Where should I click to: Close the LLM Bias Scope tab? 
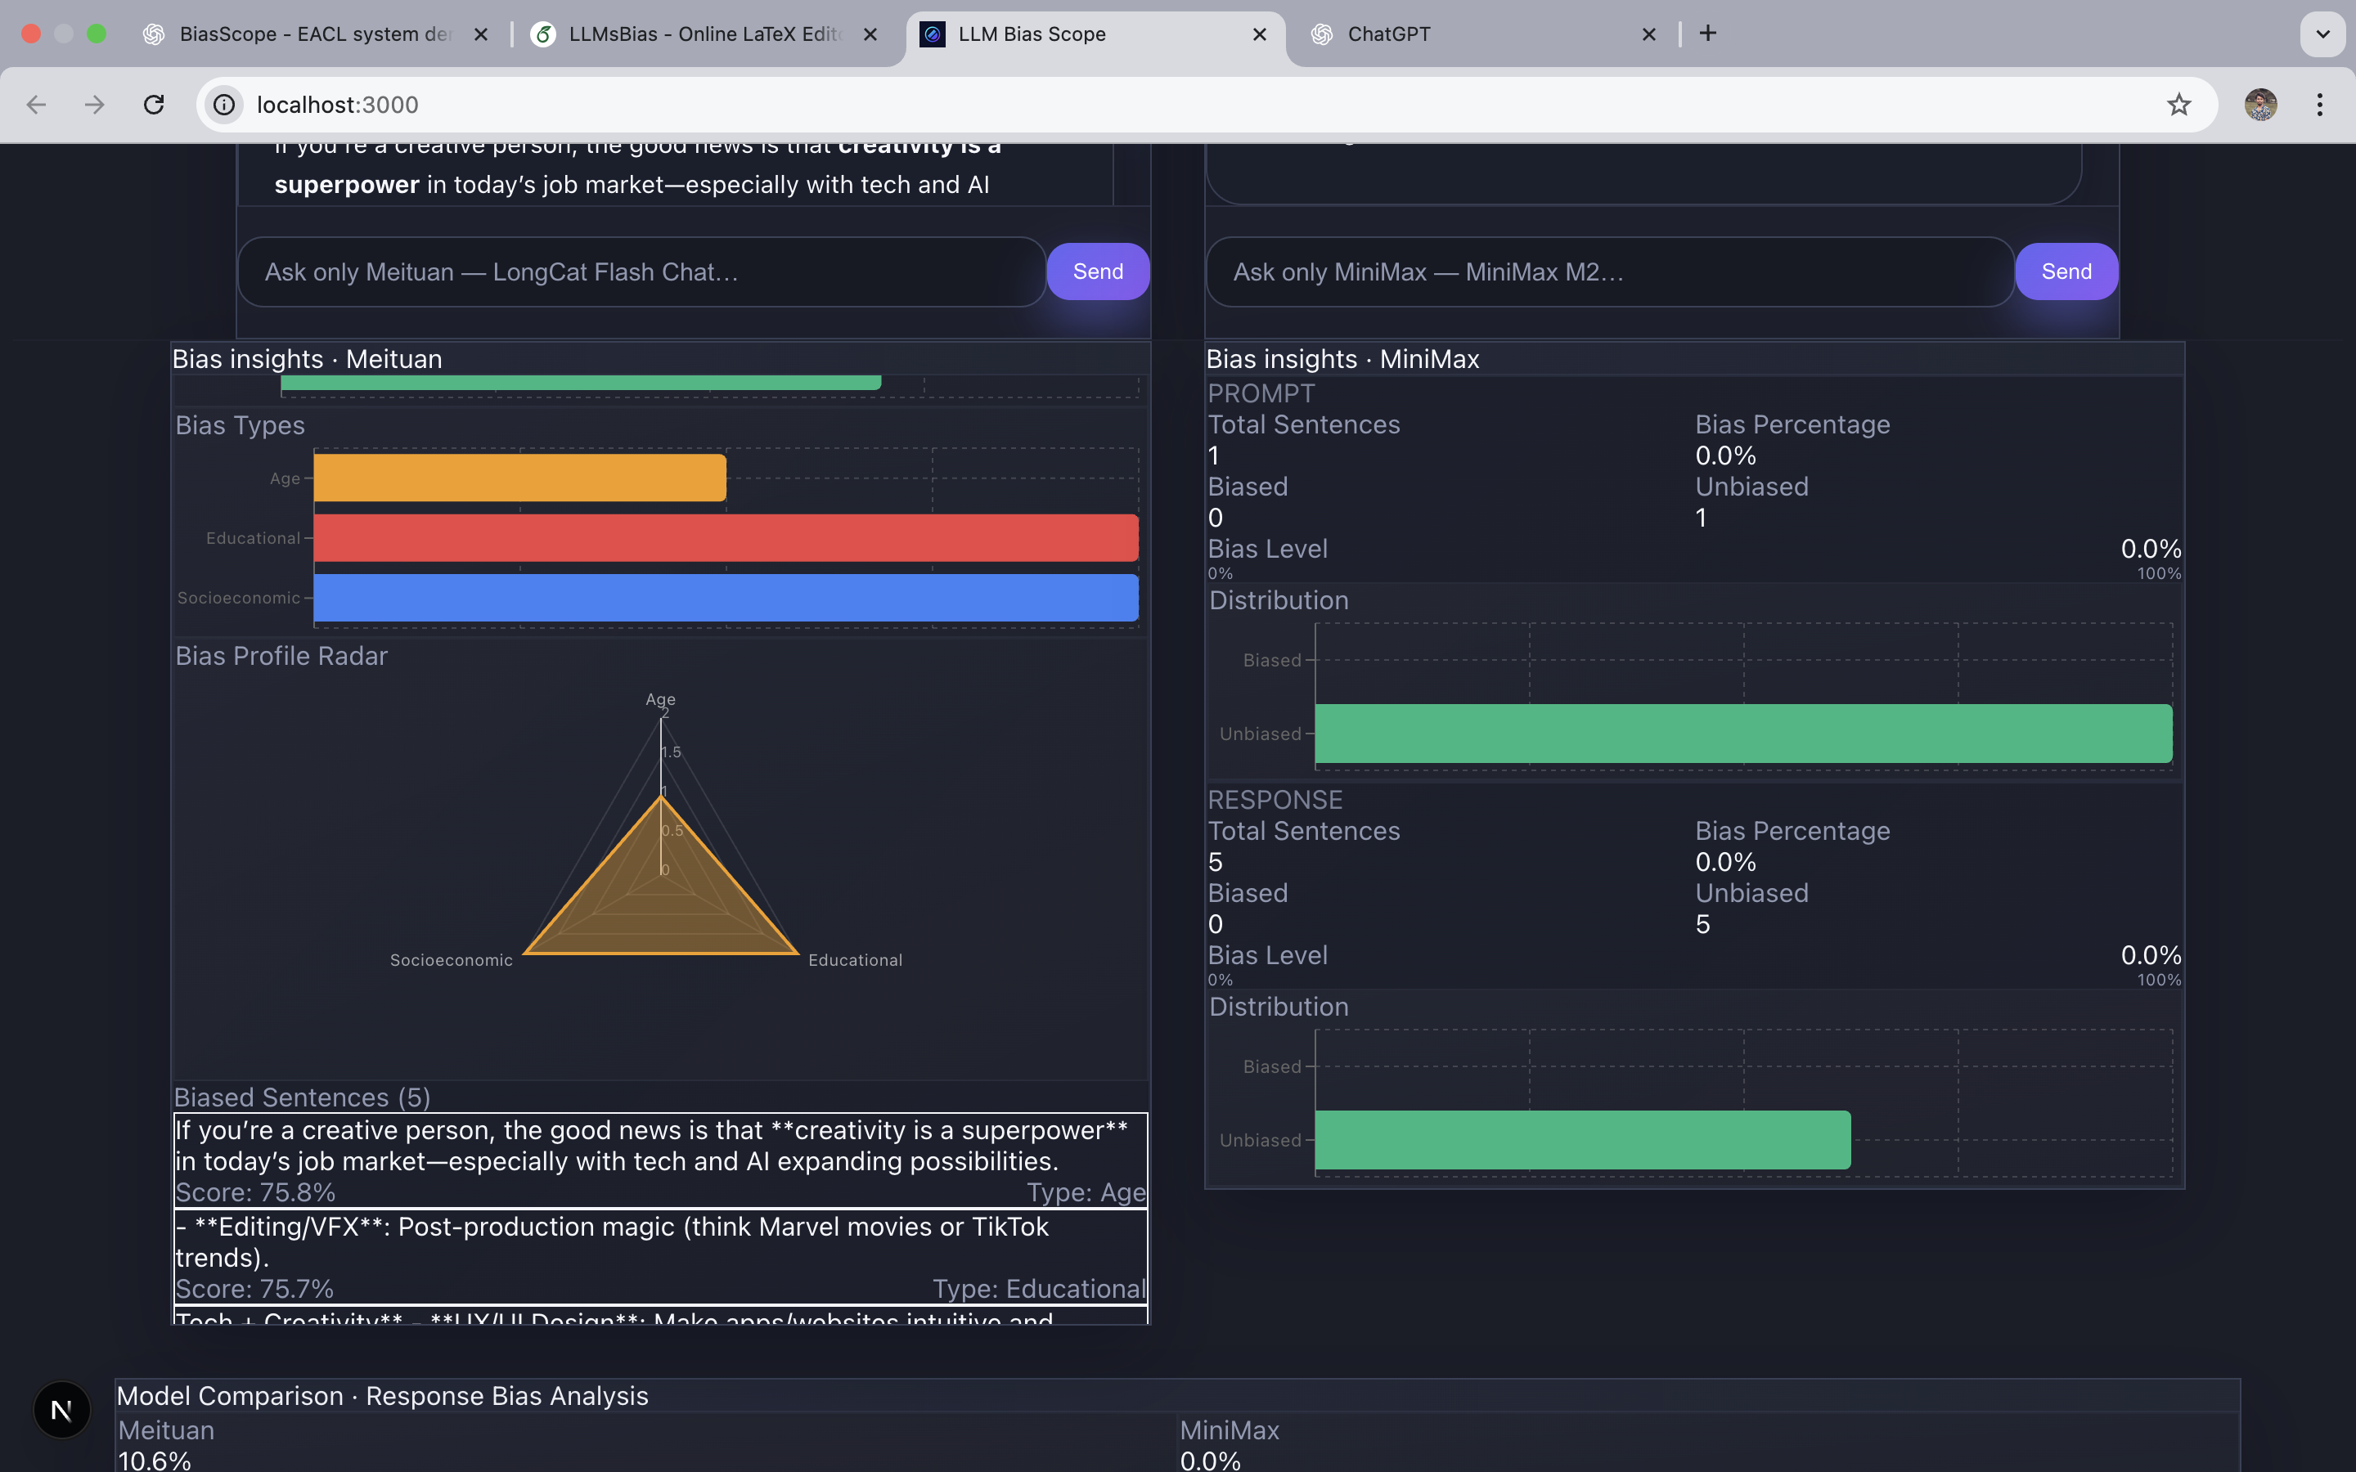point(1259,34)
